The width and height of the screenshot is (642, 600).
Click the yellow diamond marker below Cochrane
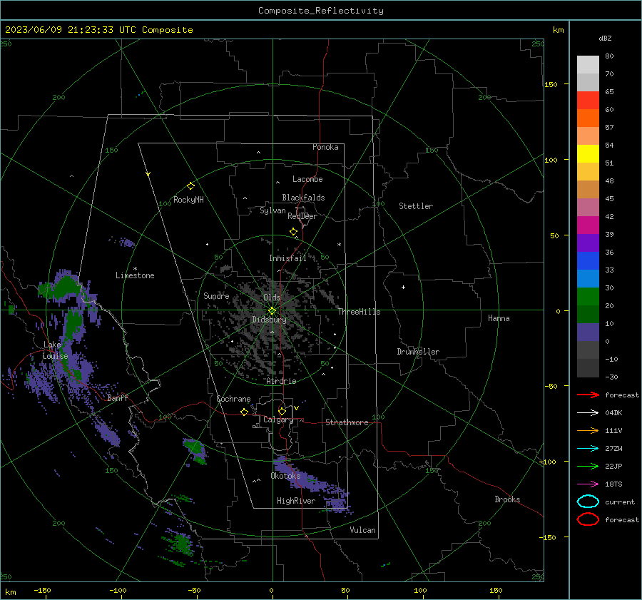click(244, 412)
